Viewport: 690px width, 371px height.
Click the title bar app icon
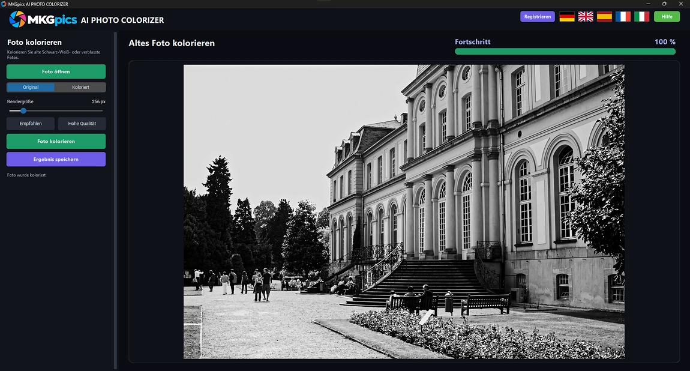point(4,4)
